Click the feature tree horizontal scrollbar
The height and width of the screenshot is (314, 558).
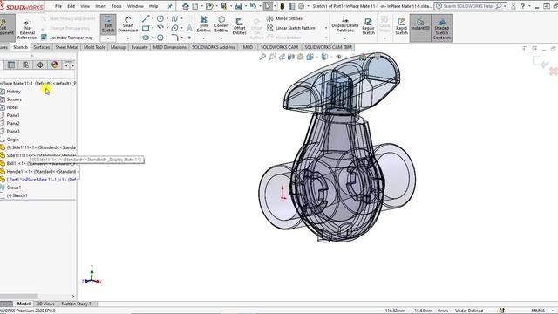pyautogui.click(x=19, y=297)
